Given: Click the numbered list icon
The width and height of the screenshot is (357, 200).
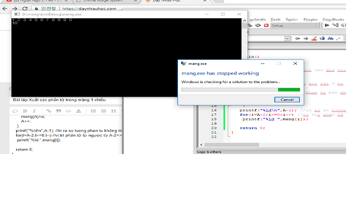Looking at the screenshot, I should [103, 111].
